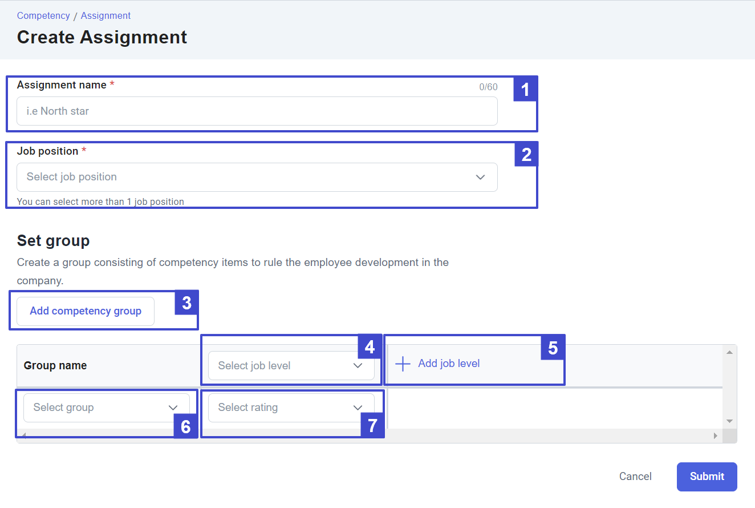
Task: Click the table scroll up arrow
Action: tap(729, 352)
